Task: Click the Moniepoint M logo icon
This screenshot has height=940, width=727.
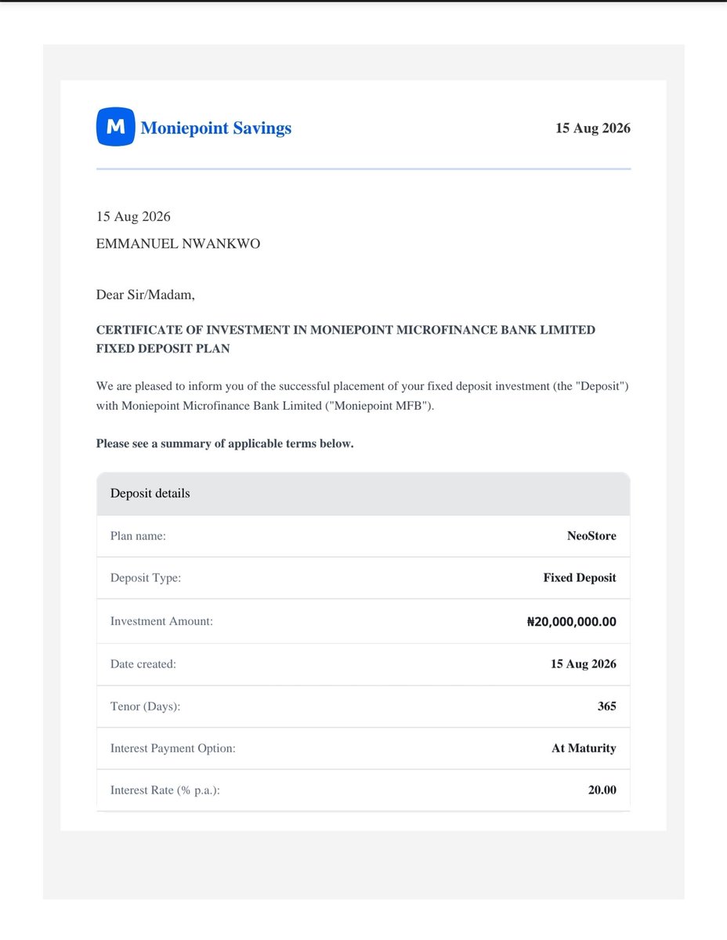Action: click(116, 127)
